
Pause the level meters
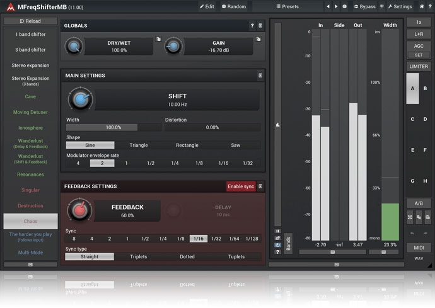point(277,231)
